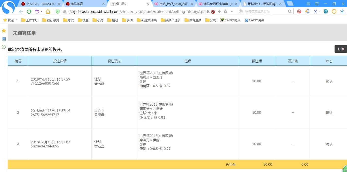Open the 体育直播 bookmark folder
The height and width of the screenshot is (172, 347).
pos(193,20)
